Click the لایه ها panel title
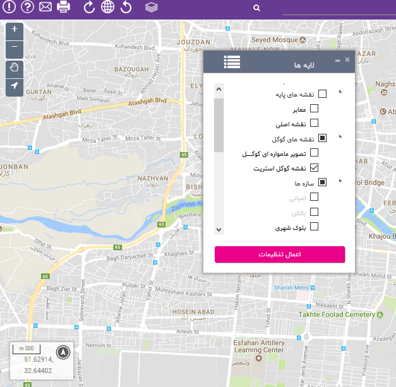This screenshot has height=387, width=396. (x=304, y=65)
